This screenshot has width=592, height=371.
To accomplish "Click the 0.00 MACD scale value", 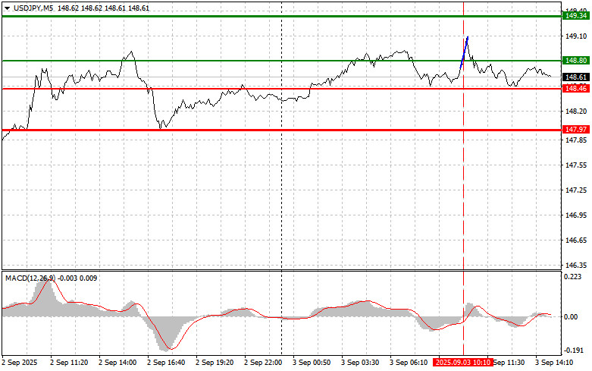I will (x=571, y=316).
